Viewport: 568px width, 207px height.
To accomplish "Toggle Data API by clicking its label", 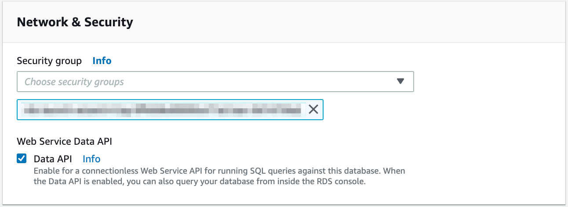I will click(x=53, y=159).
